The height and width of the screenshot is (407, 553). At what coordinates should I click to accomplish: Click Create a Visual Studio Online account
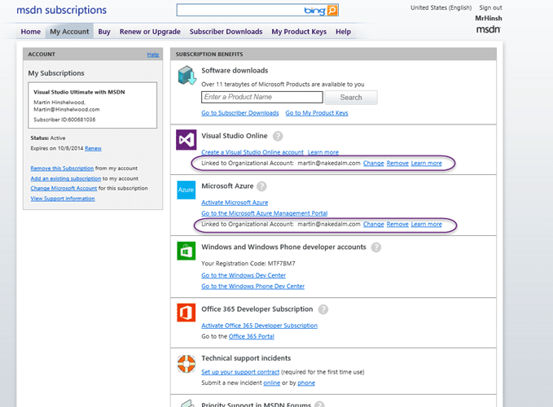(x=252, y=152)
